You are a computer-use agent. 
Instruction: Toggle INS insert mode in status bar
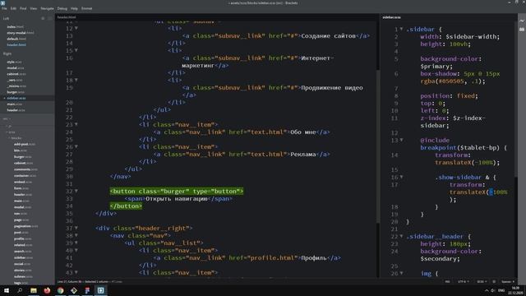coord(447,281)
